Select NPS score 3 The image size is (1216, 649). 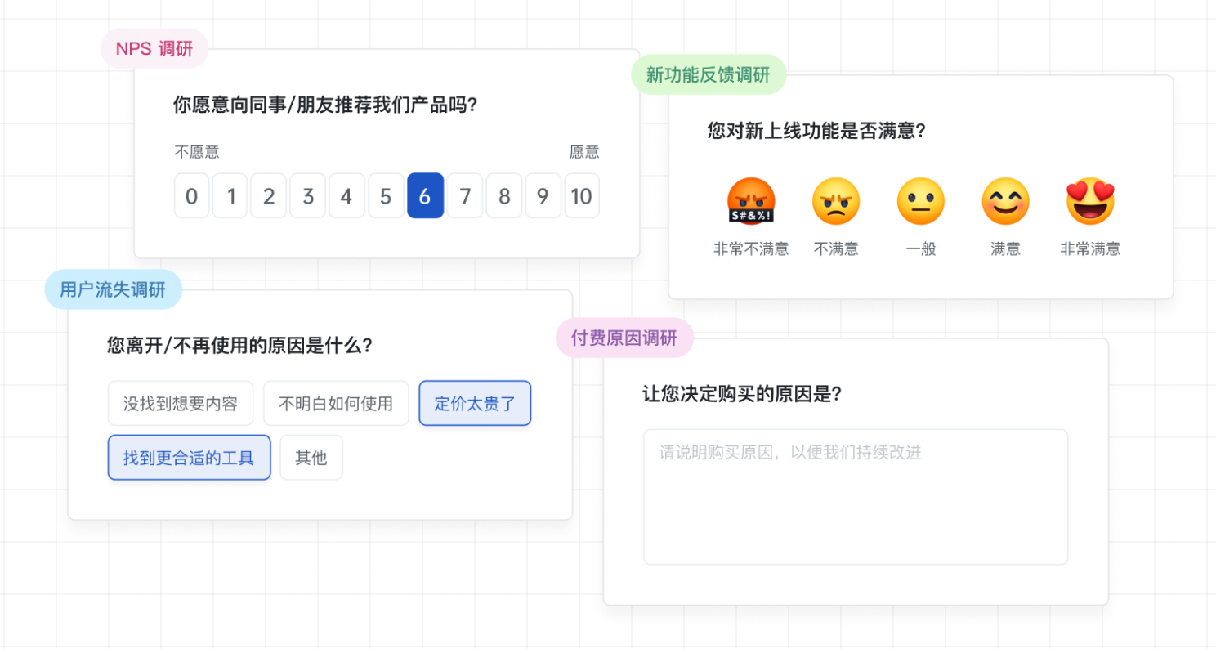(308, 196)
